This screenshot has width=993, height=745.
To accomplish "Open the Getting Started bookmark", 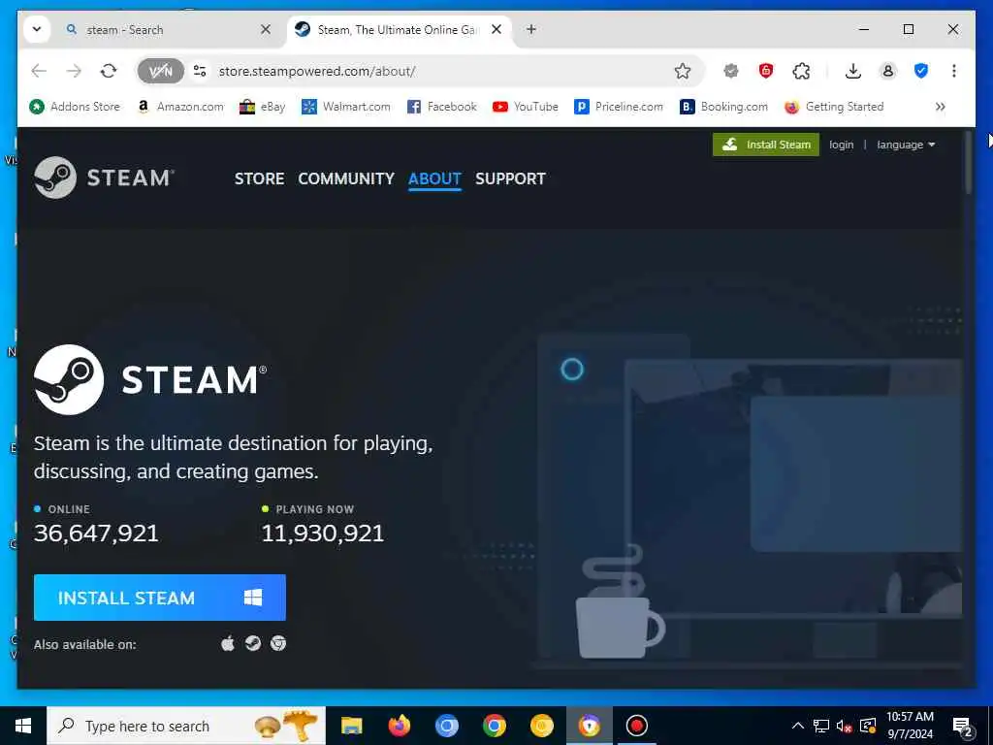I will [833, 107].
